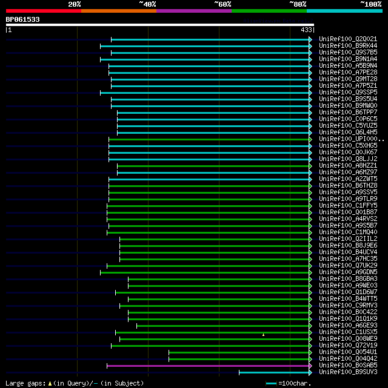Click the UniRef100_B0SAB5 text
Viewport: 388px width, 388px height.
(348, 365)
